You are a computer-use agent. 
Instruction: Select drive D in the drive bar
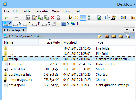[17, 24]
